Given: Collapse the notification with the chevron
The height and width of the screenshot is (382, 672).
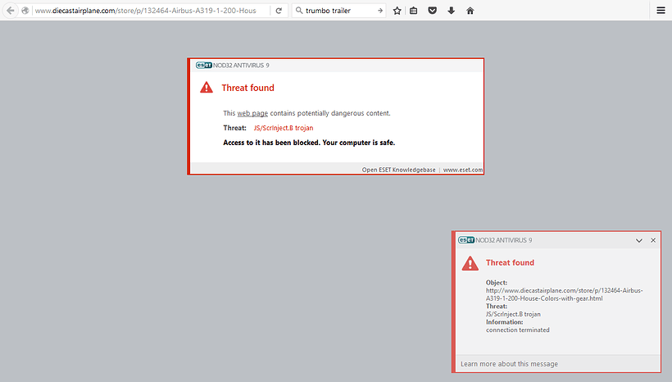Looking at the screenshot, I should click(x=639, y=240).
